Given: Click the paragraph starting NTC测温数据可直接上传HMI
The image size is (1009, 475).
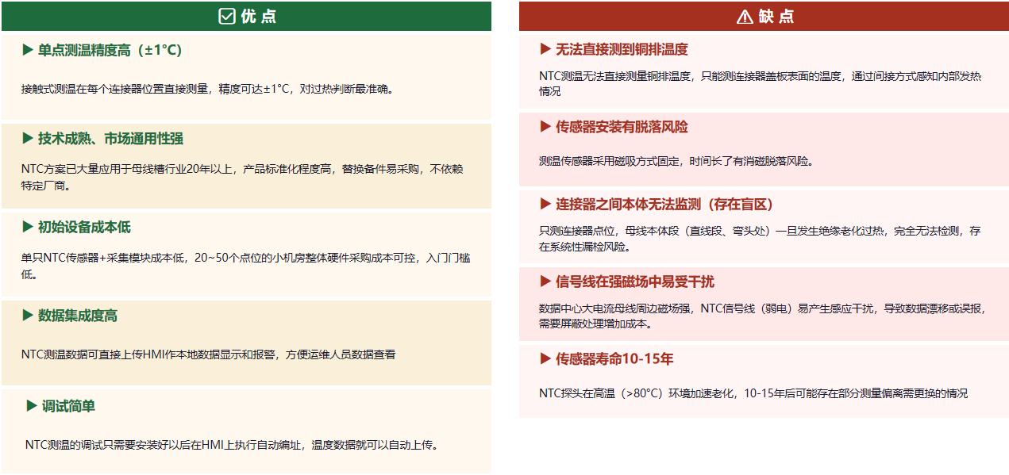Looking at the screenshot, I should pos(209,354).
